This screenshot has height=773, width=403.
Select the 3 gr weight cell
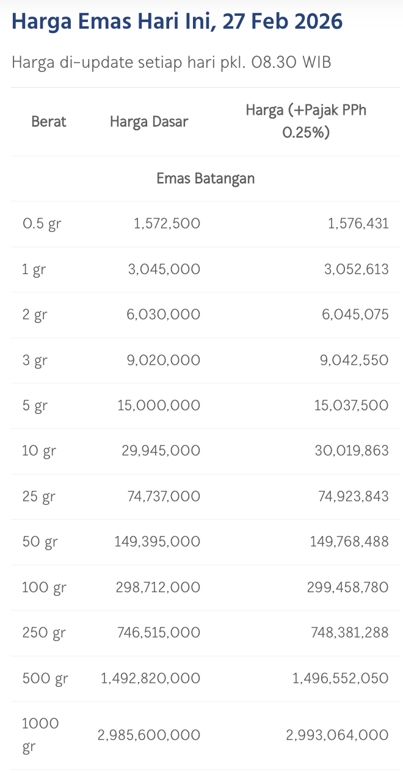click(35, 360)
